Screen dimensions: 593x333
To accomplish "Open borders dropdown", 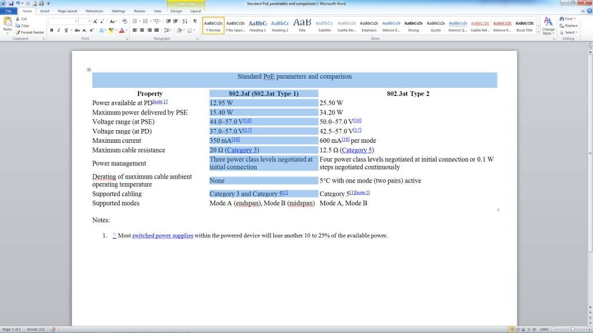I will pyautogui.click(x=194, y=30).
